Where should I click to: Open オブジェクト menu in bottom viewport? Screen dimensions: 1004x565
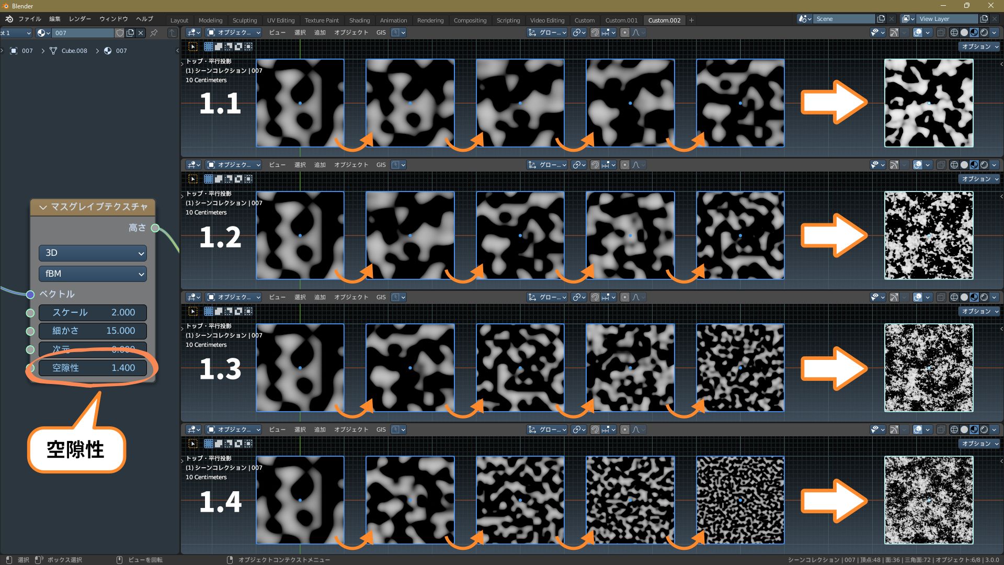[x=351, y=430]
